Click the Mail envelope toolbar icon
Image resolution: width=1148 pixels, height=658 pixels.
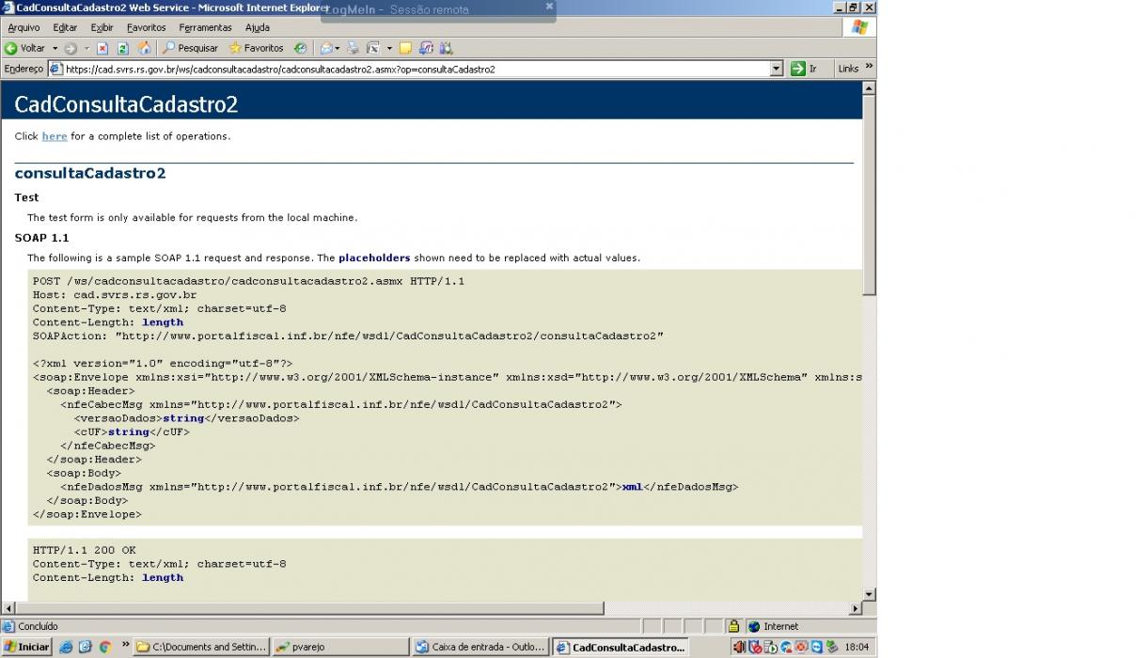(325, 48)
